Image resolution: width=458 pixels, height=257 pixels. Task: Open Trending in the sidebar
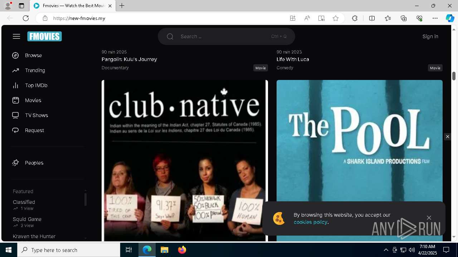35,70
